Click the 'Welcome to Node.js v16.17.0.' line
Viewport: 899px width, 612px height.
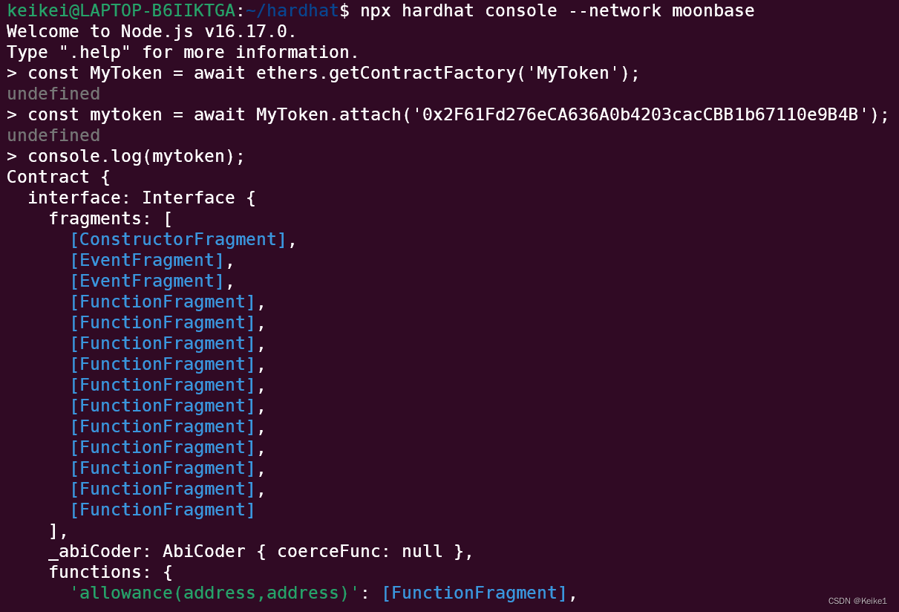click(151, 31)
